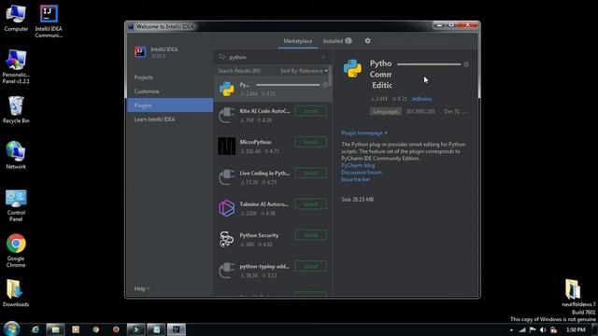
Task: Open IntelliJ IDEA Community desktop shortcut
Action: [49, 21]
